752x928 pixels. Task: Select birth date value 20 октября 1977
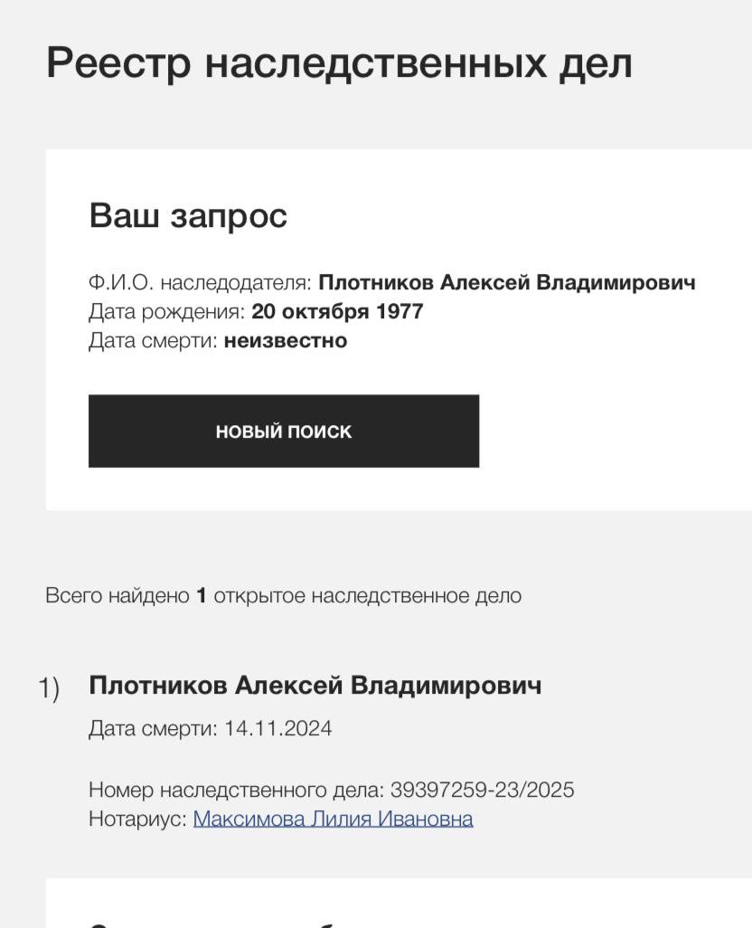(337, 312)
